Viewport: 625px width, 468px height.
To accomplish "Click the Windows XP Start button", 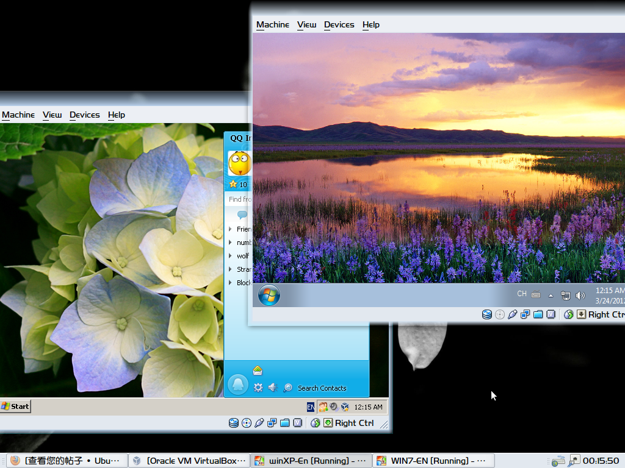I will tap(15, 406).
